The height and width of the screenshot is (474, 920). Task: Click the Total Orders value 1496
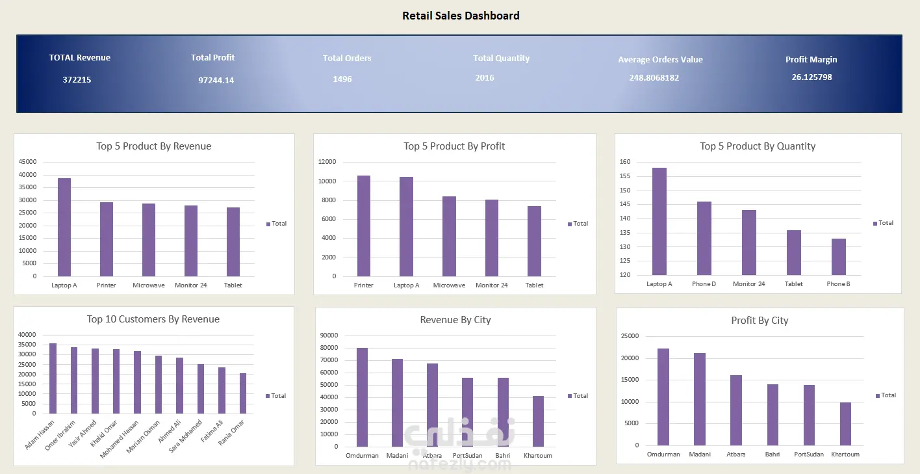pyautogui.click(x=342, y=79)
